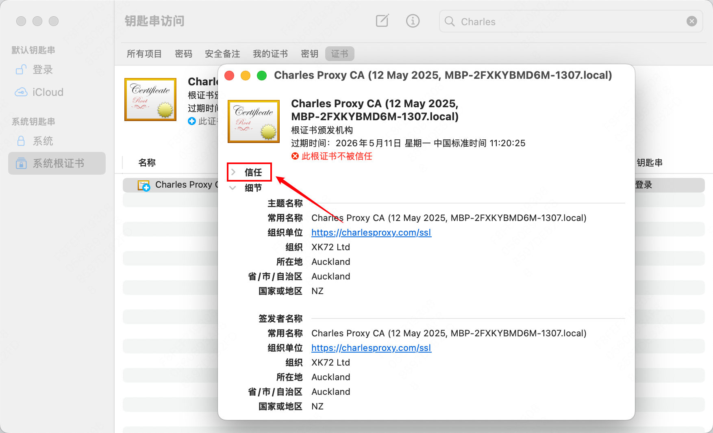Click the red untrusted warning icon
This screenshot has height=433, width=713.
click(x=295, y=156)
